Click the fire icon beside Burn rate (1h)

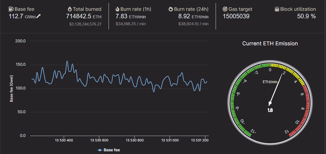[x=118, y=9]
